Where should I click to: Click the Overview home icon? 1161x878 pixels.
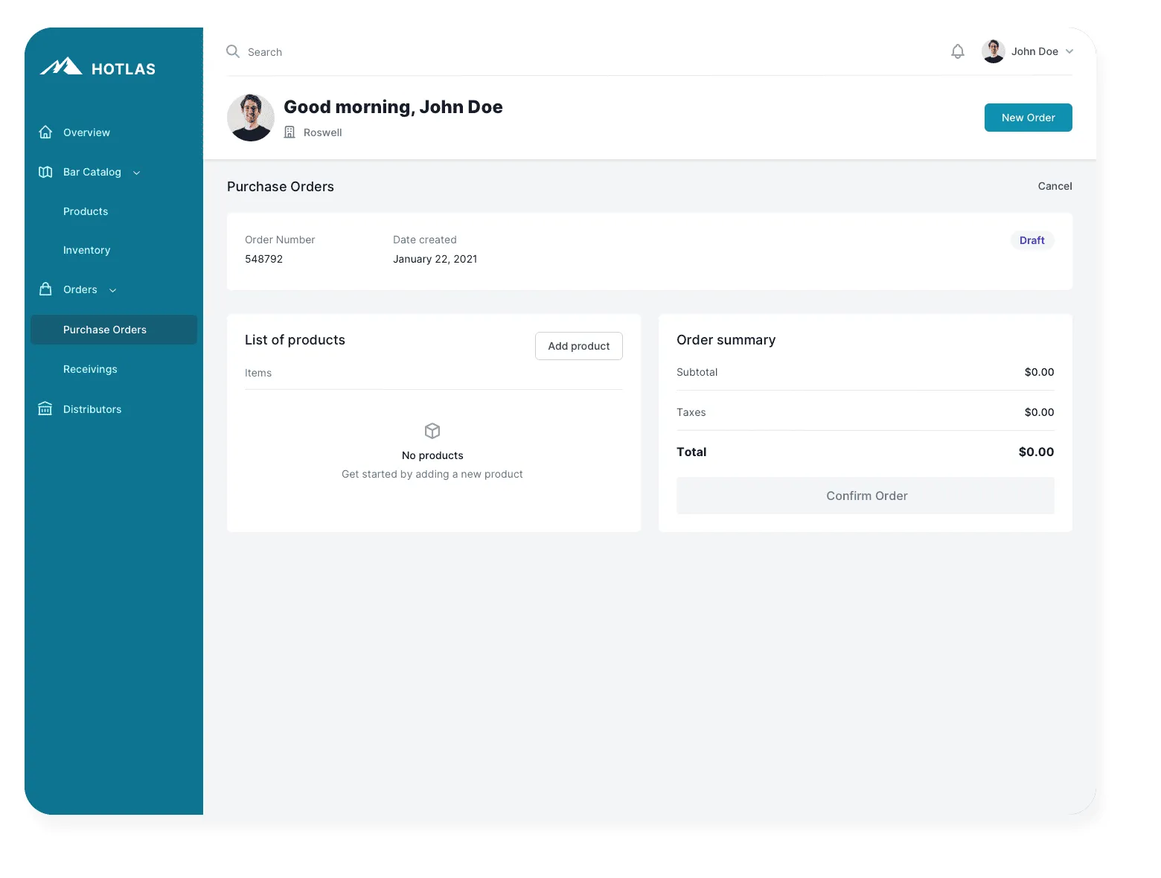coord(45,132)
